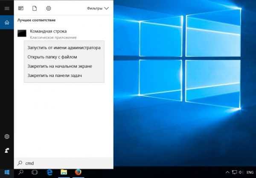Launch Microsoft Edge from taskbar
The width and height of the screenshot is (256, 178).
coord(49,172)
